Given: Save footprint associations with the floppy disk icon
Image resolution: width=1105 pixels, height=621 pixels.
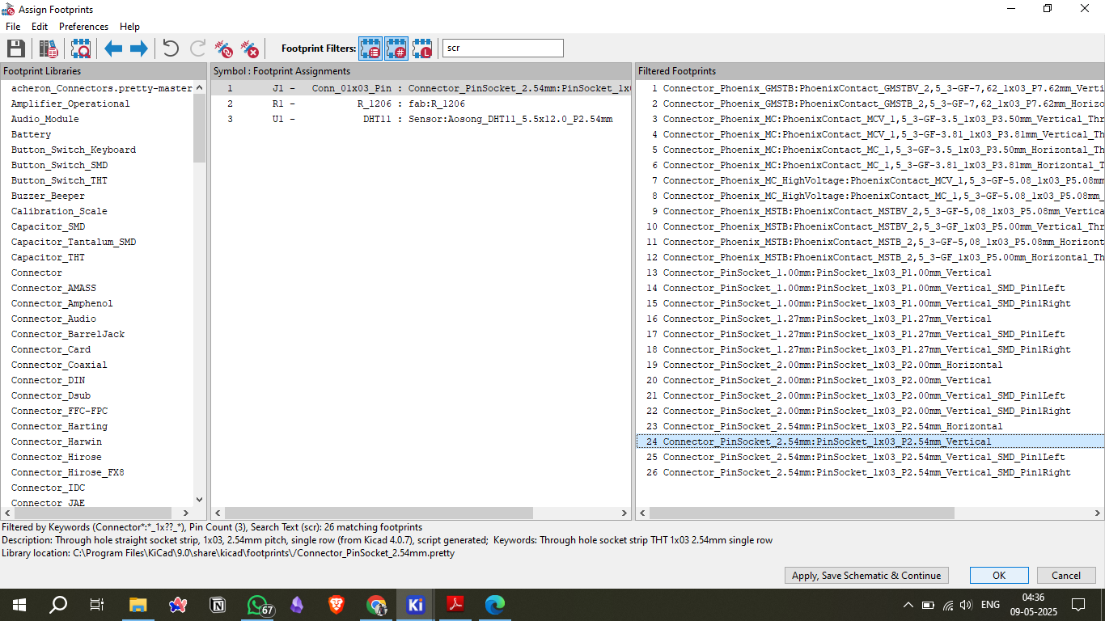Looking at the screenshot, I should [x=16, y=49].
